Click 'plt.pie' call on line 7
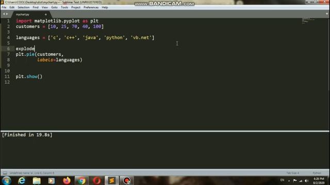This screenshot has width=330, height=185. [25, 54]
